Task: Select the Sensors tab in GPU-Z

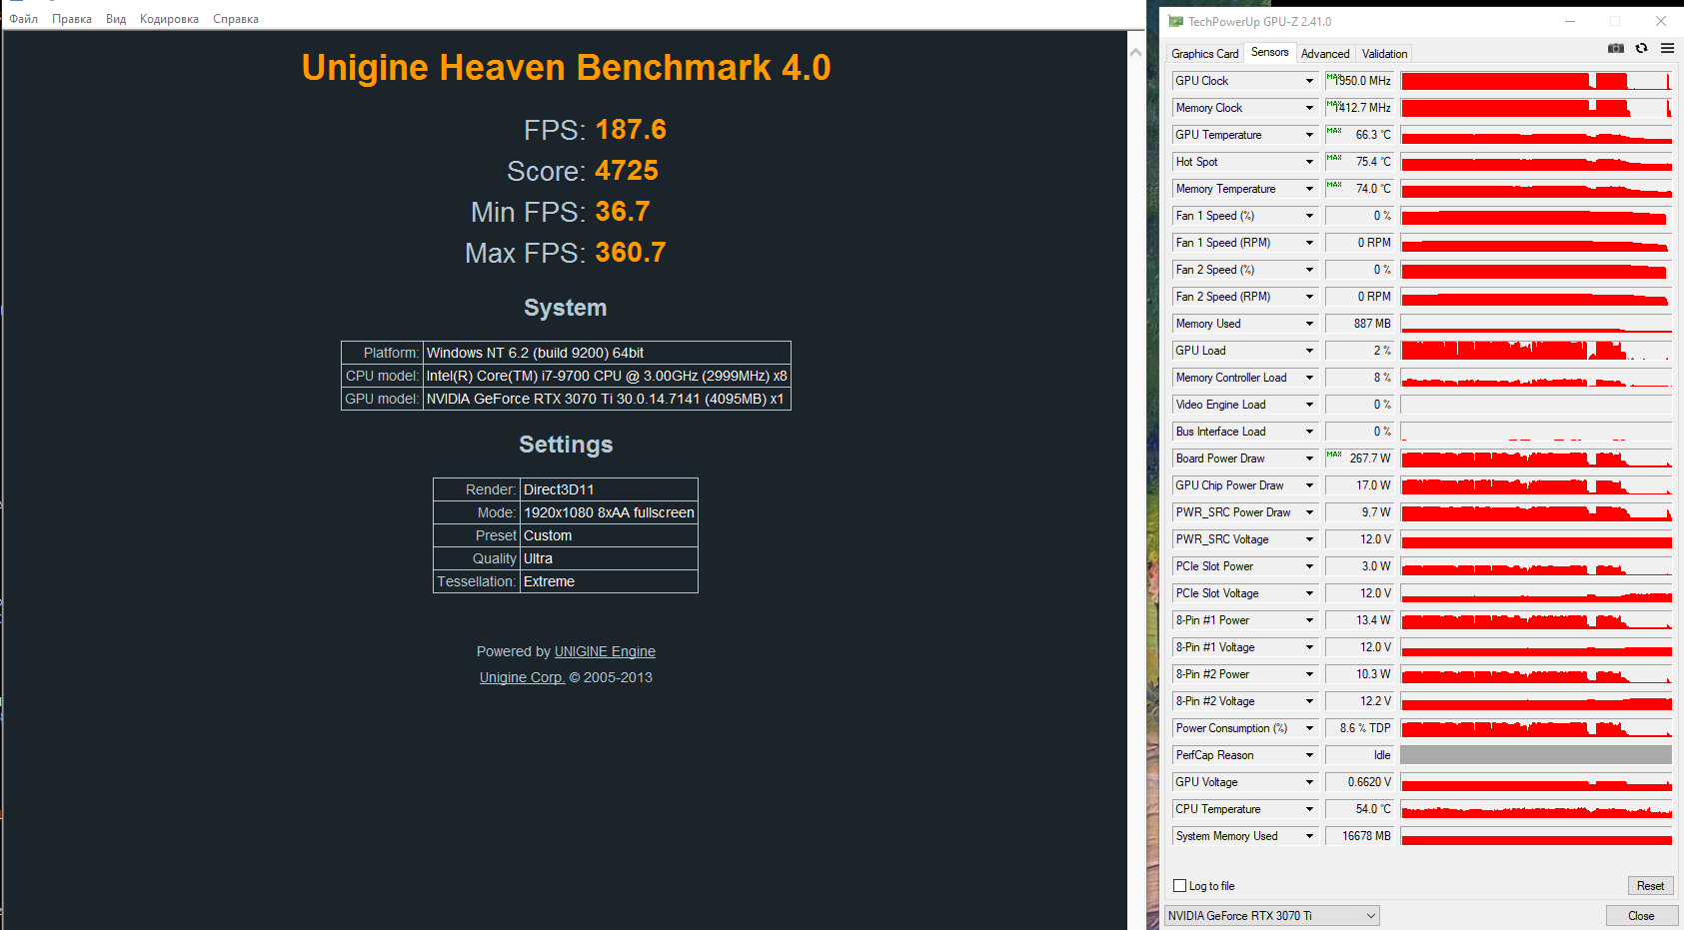Action: click(x=1270, y=52)
